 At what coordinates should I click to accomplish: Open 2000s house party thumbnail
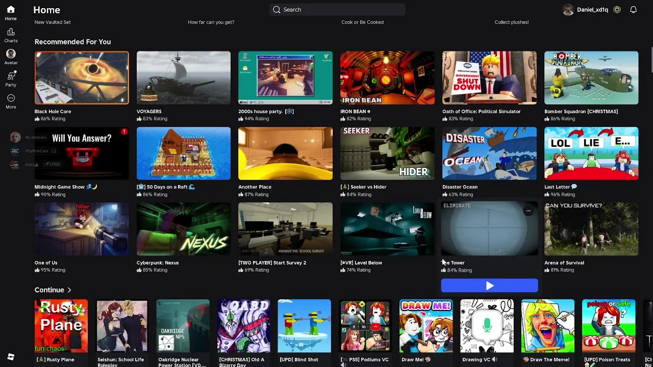coord(285,77)
